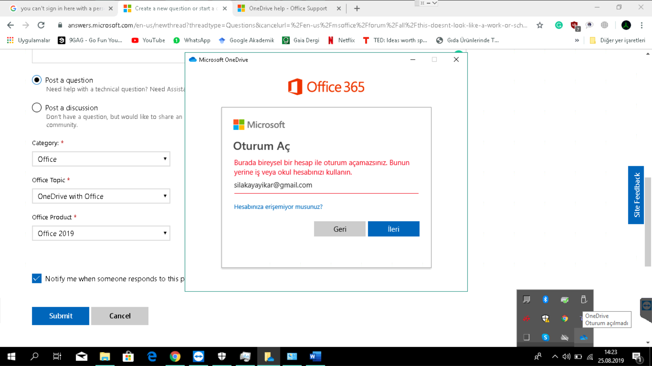Image resolution: width=652 pixels, height=366 pixels.
Task: Open the 9GAG bookmark
Action: 90,40
